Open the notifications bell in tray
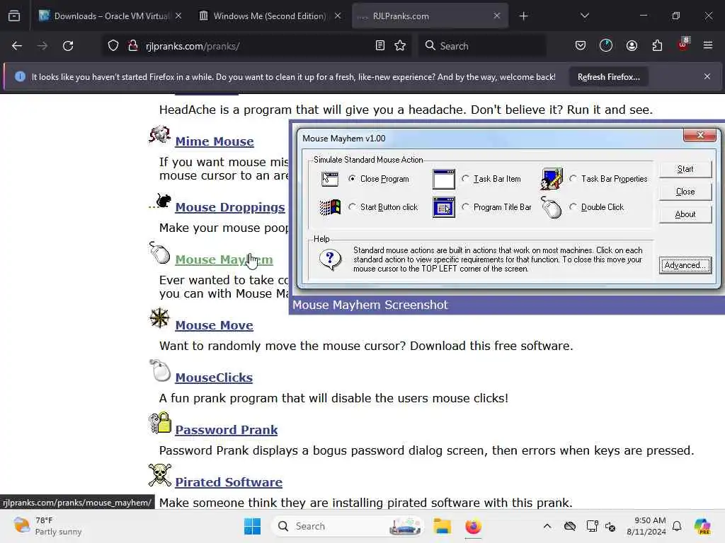The width and height of the screenshot is (725, 543). [x=677, y=526]
